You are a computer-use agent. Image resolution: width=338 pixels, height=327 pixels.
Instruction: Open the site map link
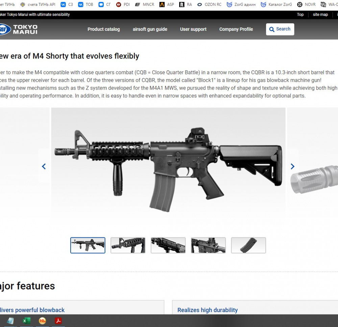(320, 15)
